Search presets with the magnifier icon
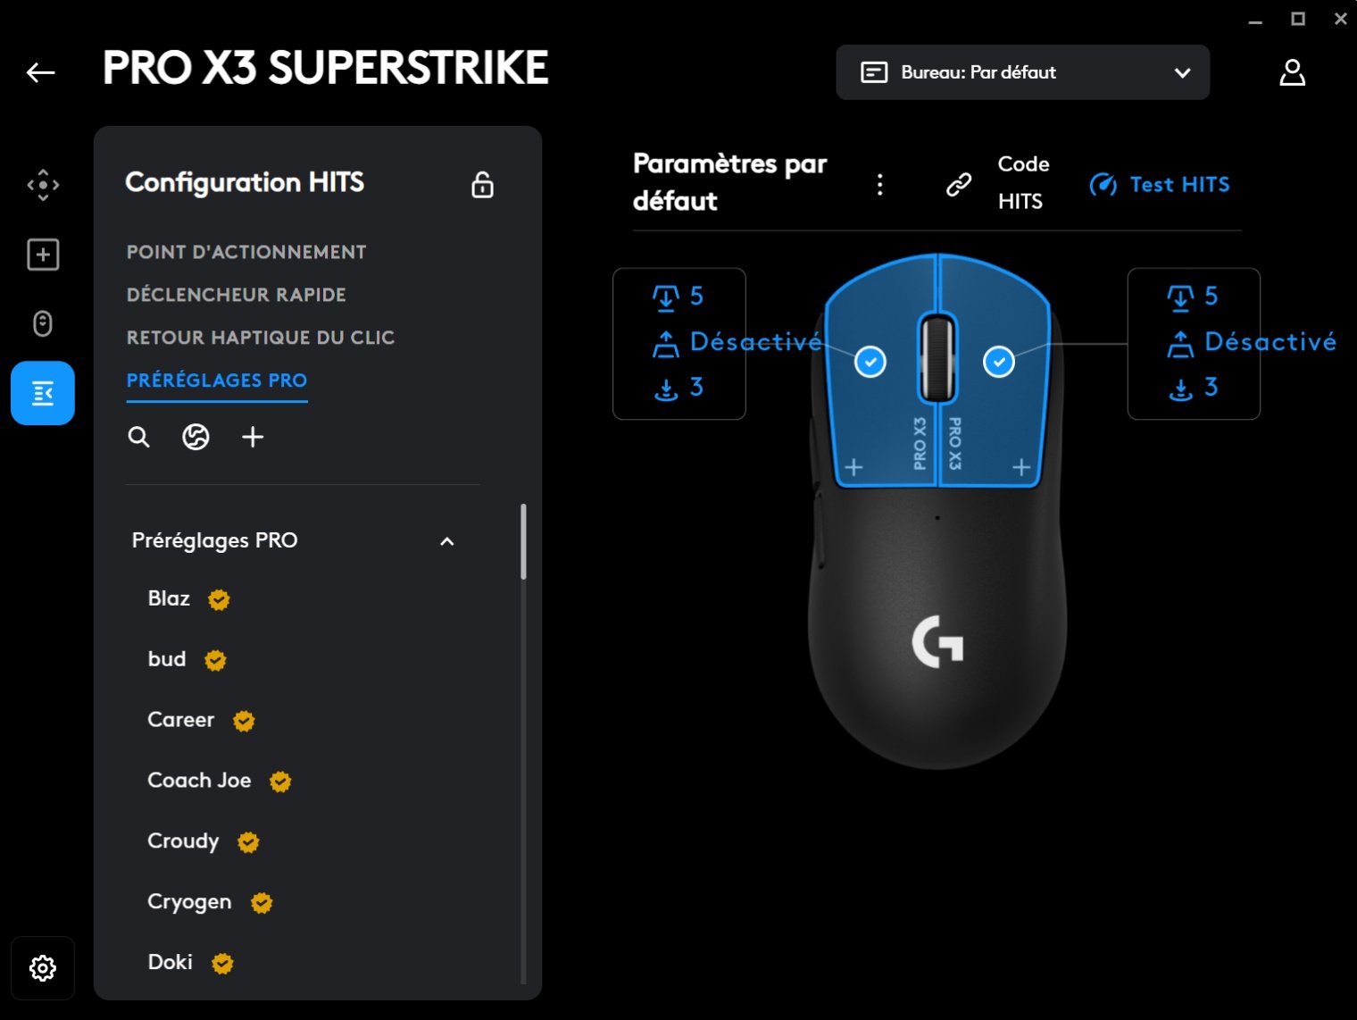 pos(139,437)
